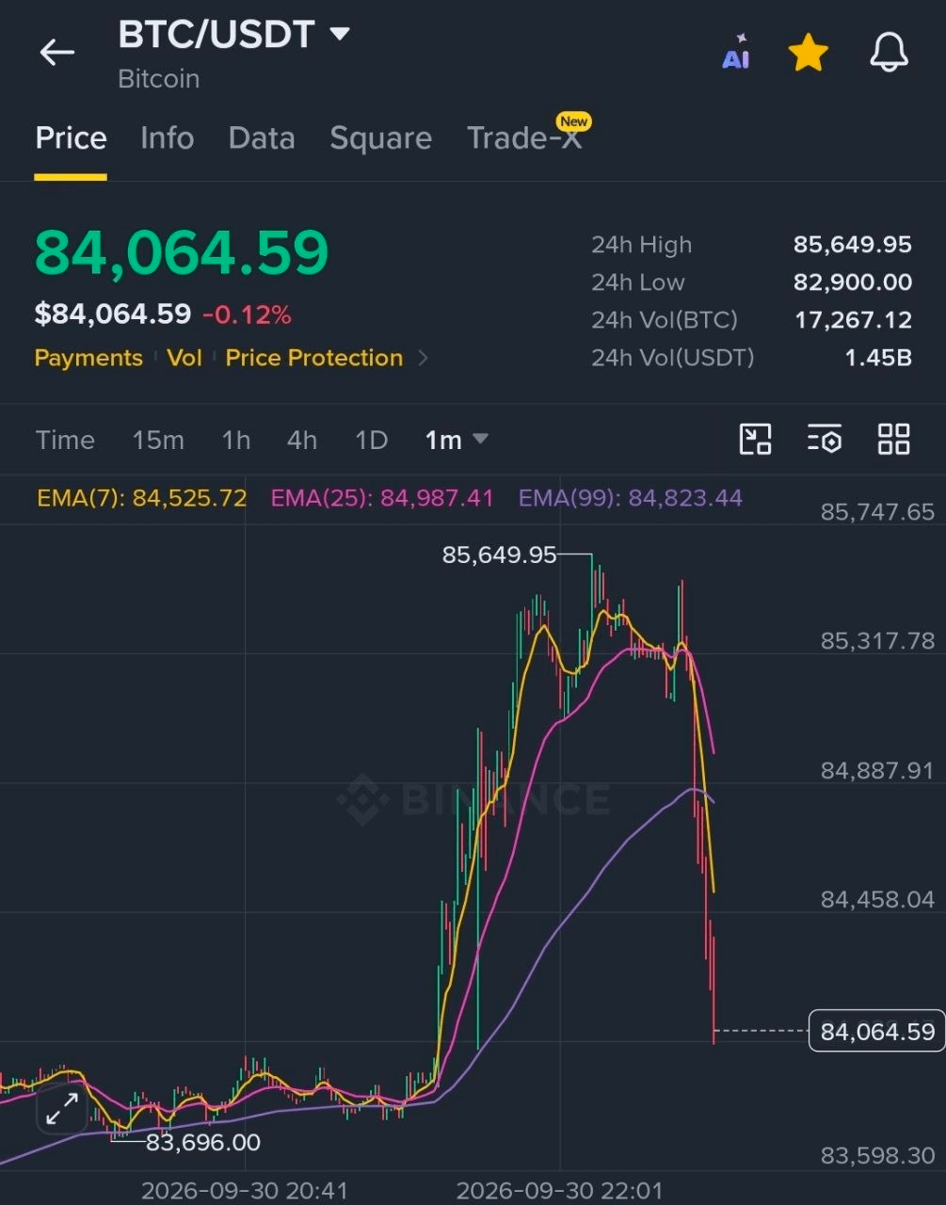This screenshot has width=946, height=1205.
Task: Switch to the Square tab
Action: [380, 138]
